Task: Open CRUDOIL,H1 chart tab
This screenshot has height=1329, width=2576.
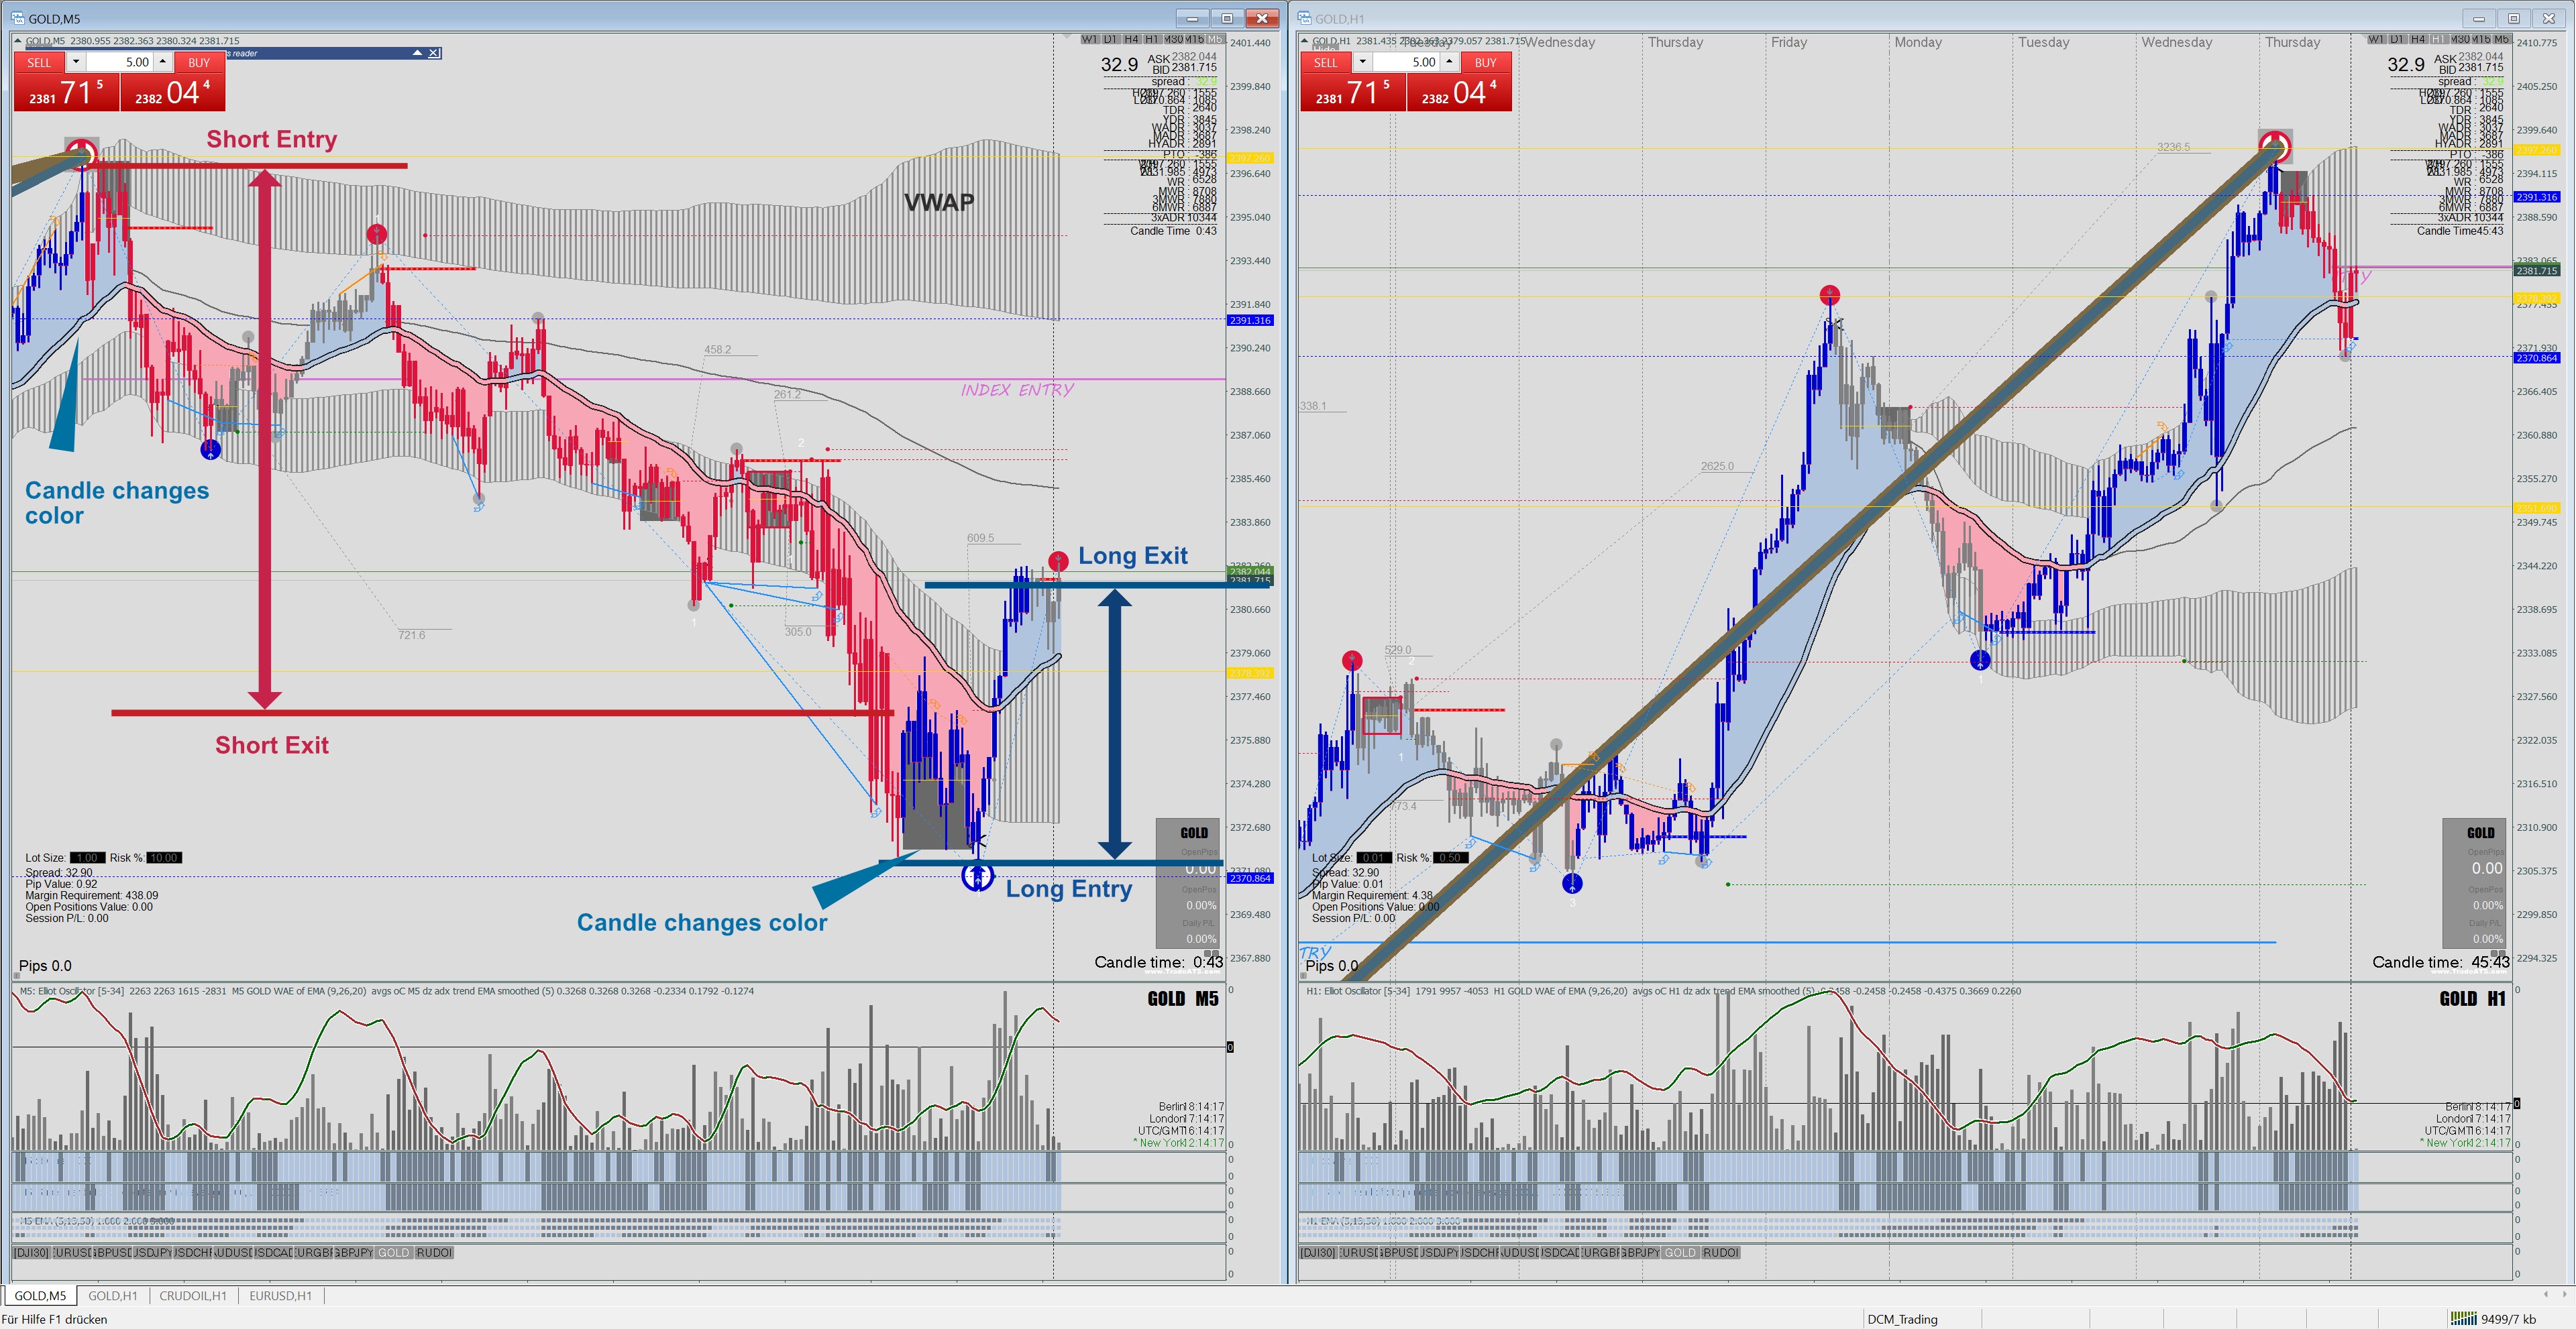Action: coord(193,1296)
